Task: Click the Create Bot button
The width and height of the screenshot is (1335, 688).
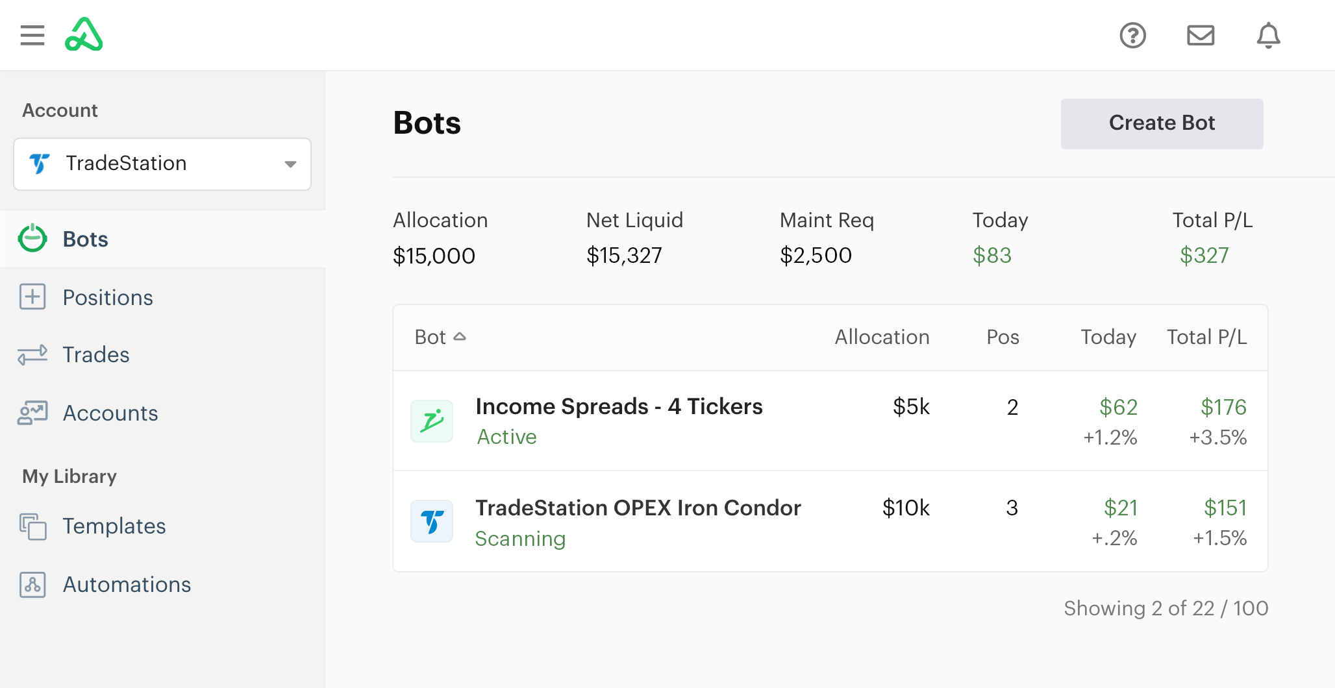Action: tap(1162, 123)
